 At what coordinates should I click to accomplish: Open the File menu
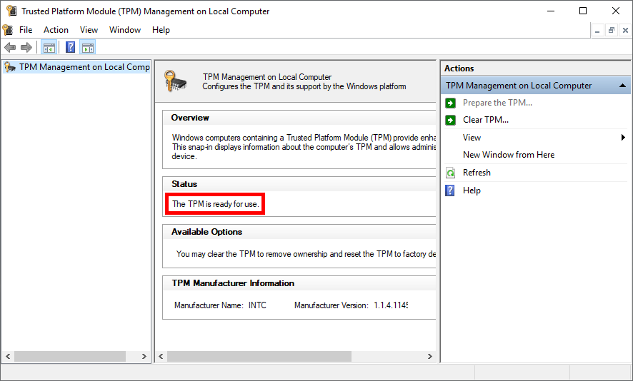pos(26,30)
